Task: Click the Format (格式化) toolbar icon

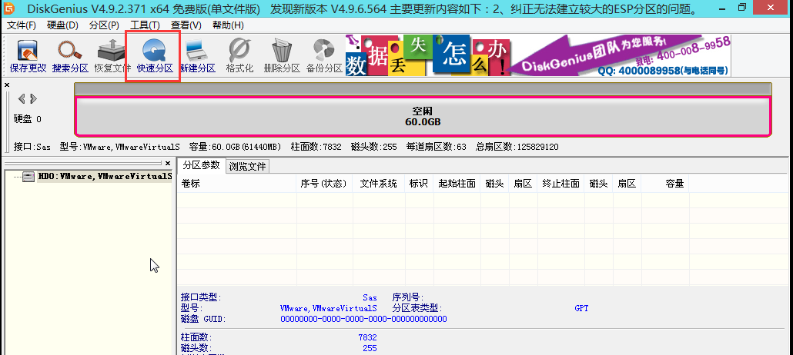Action: [239, 56]
